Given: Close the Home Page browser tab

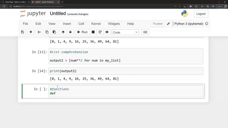Looking at the screenshot, I should (28, 2).
